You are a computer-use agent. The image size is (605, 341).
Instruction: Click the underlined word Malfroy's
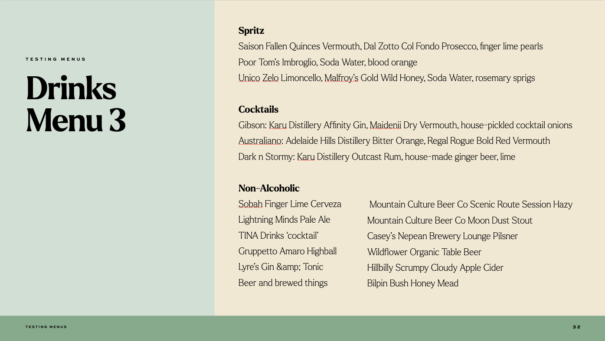(341, 78)
